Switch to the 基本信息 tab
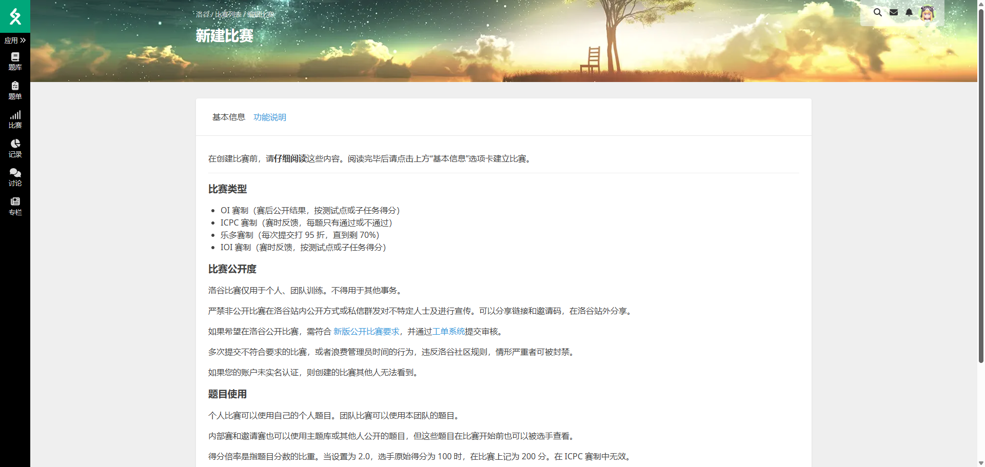 (228, 117)
